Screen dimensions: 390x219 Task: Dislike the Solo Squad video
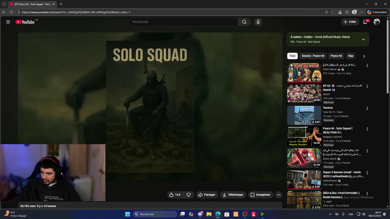click(189, 195)
